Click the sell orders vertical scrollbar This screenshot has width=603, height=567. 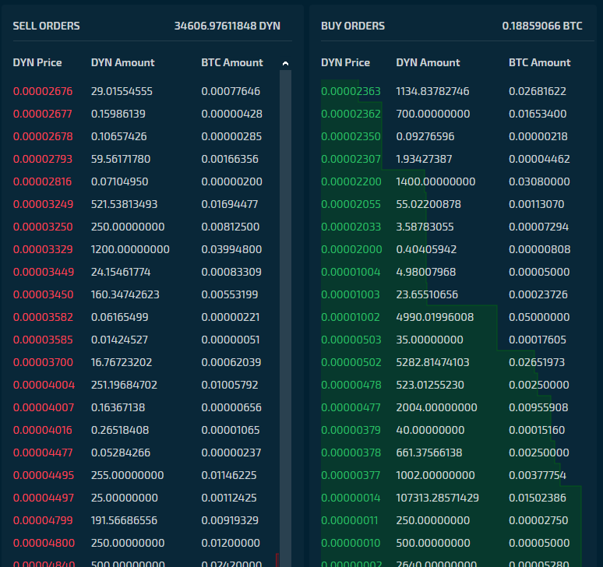pyautogui.click(x=285, y=319)
